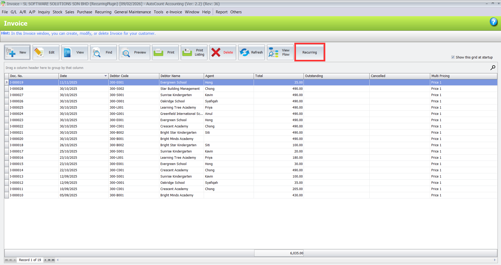Image resolution: width=501 pixels, height=265 pixels.
Task: Open the grid search magnifier
Action: (x=493, y=68)
